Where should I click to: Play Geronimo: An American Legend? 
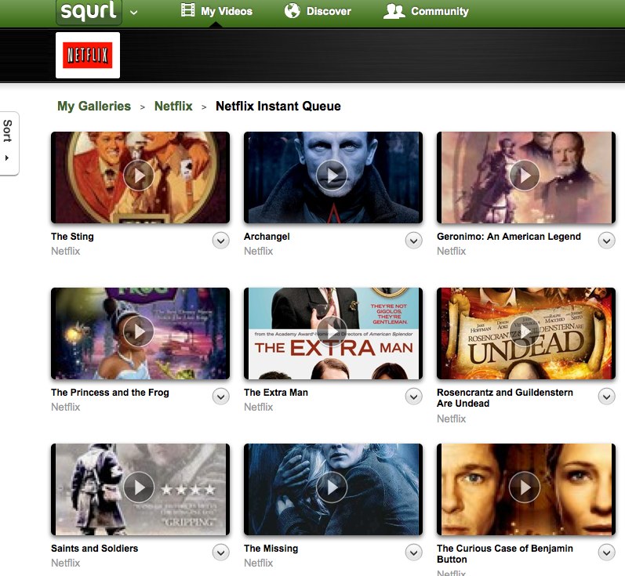[x=525, y=176]
